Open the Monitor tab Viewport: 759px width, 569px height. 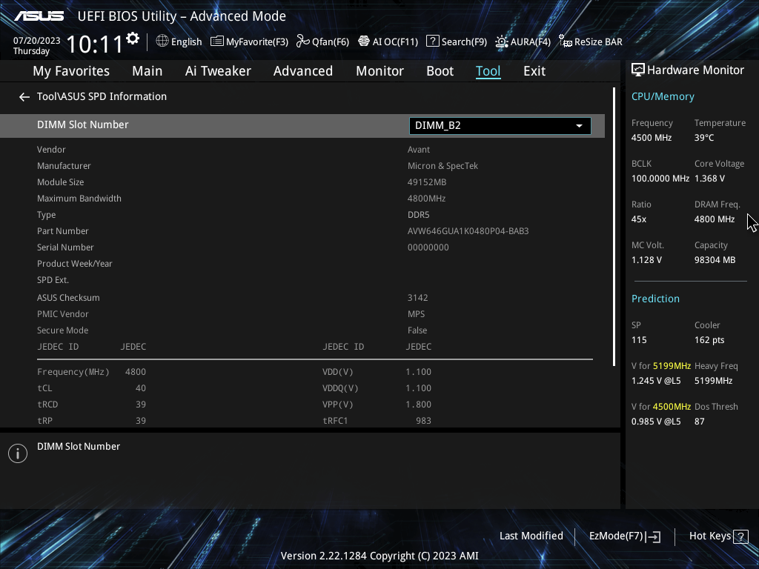380,71
